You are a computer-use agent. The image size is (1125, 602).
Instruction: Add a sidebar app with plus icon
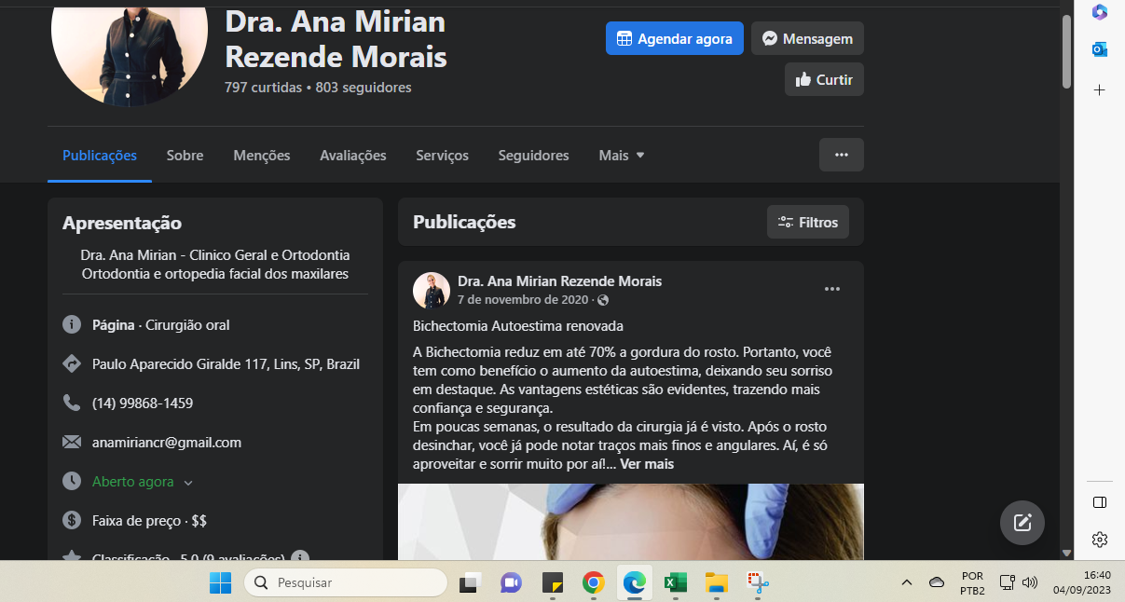(x=1099, y=90)
